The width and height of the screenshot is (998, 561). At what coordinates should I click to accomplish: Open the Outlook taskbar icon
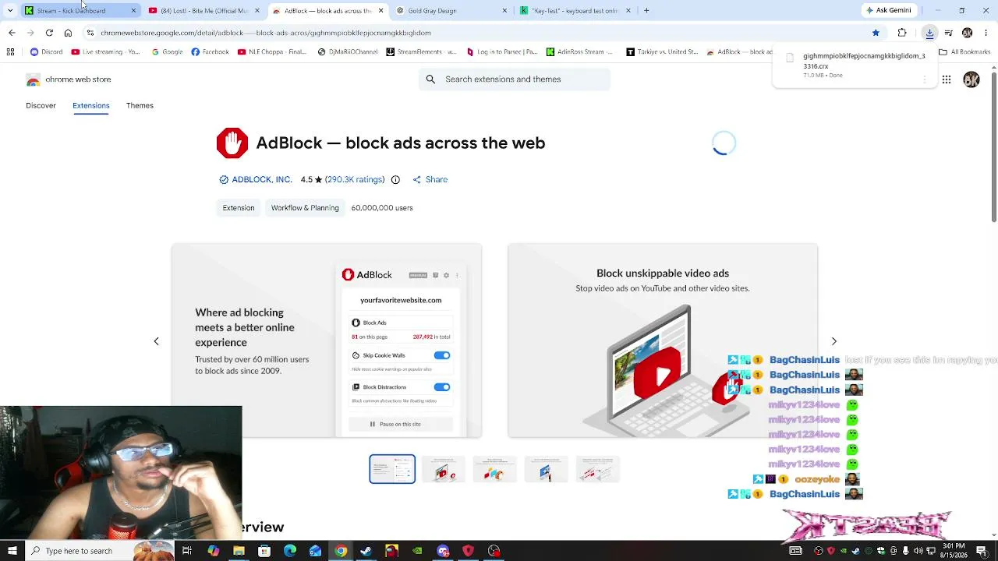click(315, 551)
